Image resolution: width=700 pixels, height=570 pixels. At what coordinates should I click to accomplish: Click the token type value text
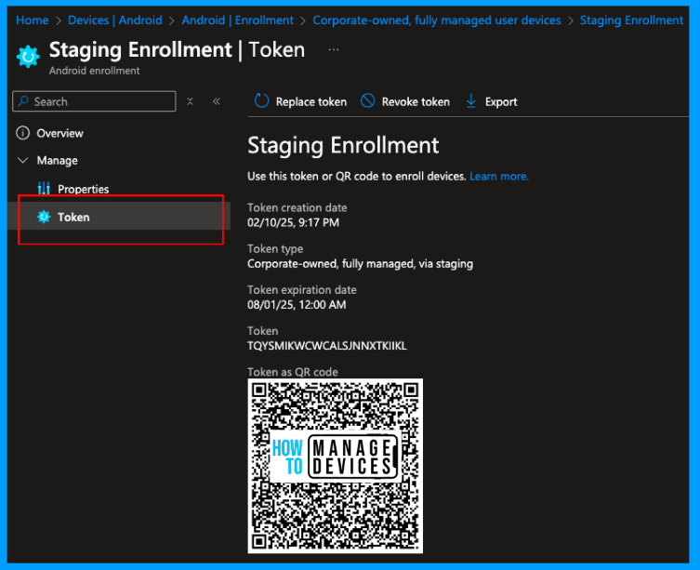point(360,263)
